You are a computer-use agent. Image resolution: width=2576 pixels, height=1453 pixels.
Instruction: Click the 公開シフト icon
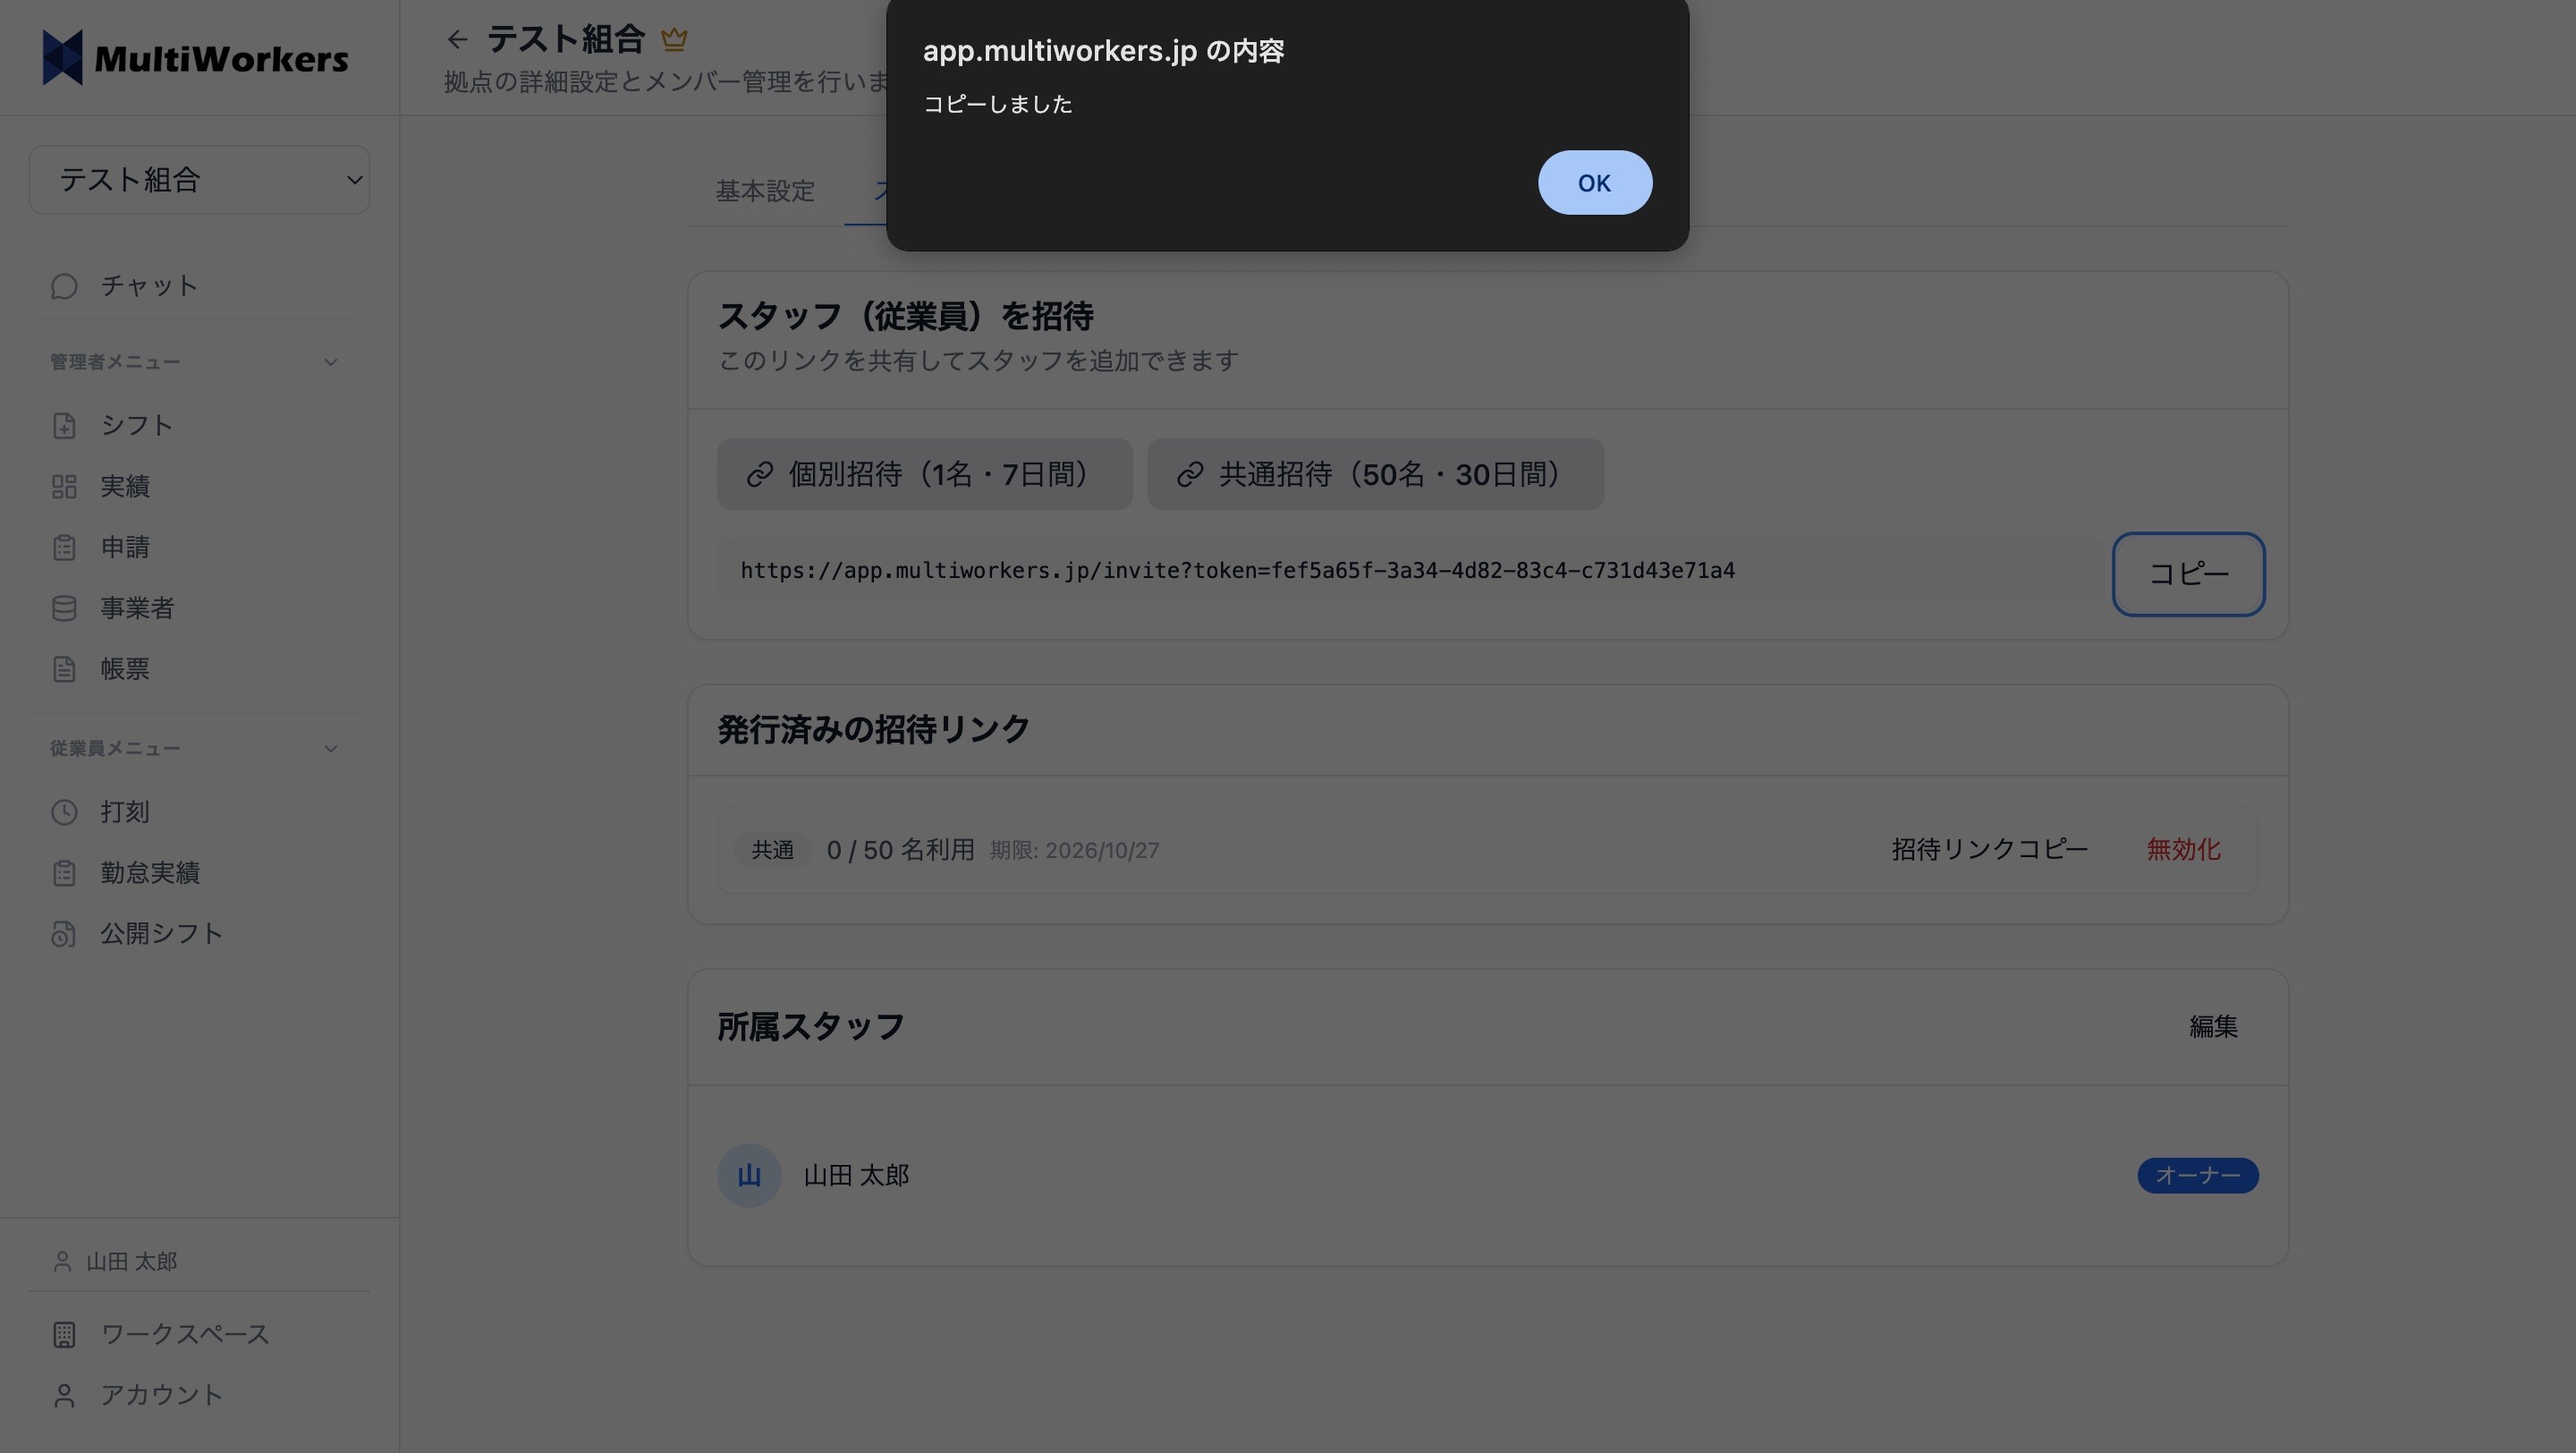coord(64,934)
